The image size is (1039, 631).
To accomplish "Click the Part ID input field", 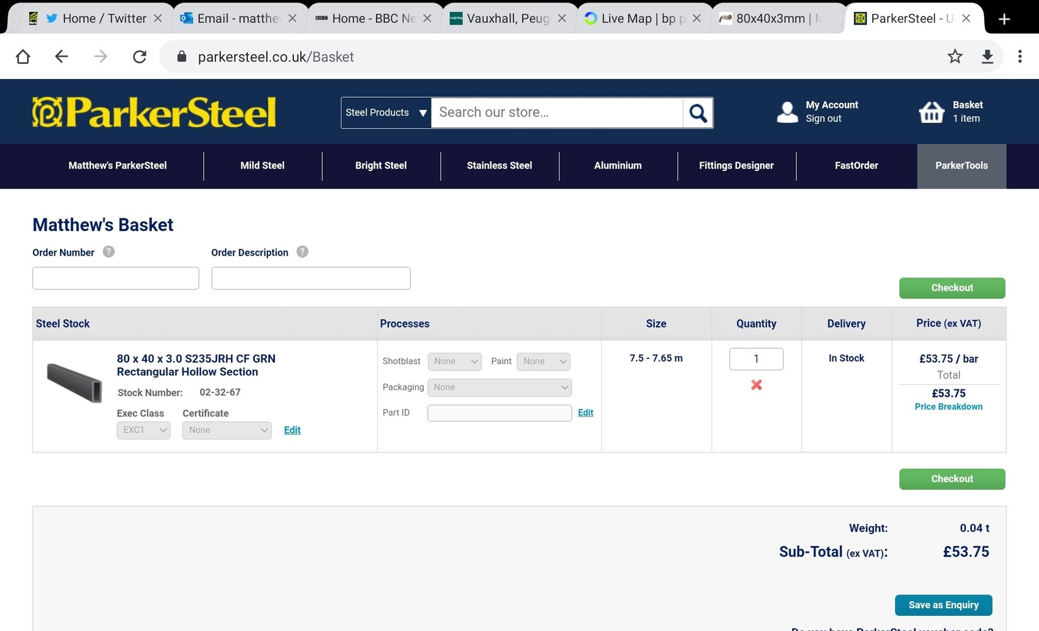I will 499,413.
